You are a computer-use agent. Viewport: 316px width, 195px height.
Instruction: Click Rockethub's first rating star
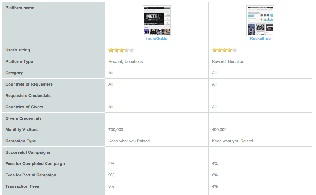coord(214,50)
